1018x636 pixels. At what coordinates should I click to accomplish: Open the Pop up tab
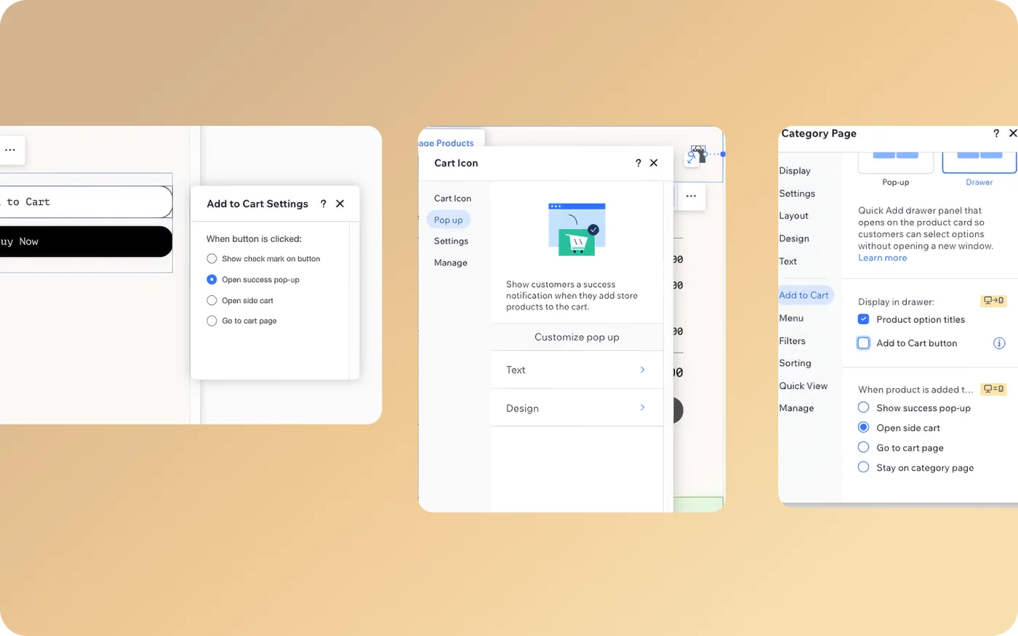point(449,220)
